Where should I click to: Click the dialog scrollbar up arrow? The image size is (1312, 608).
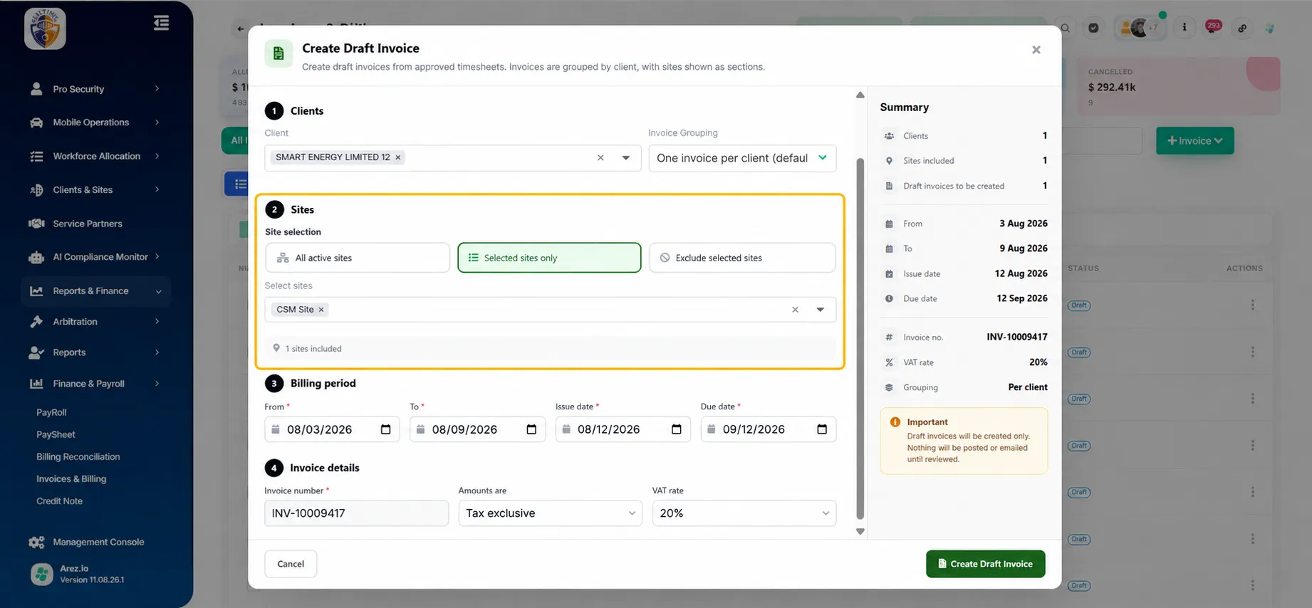pyautogui.click(x=860, y=95)
